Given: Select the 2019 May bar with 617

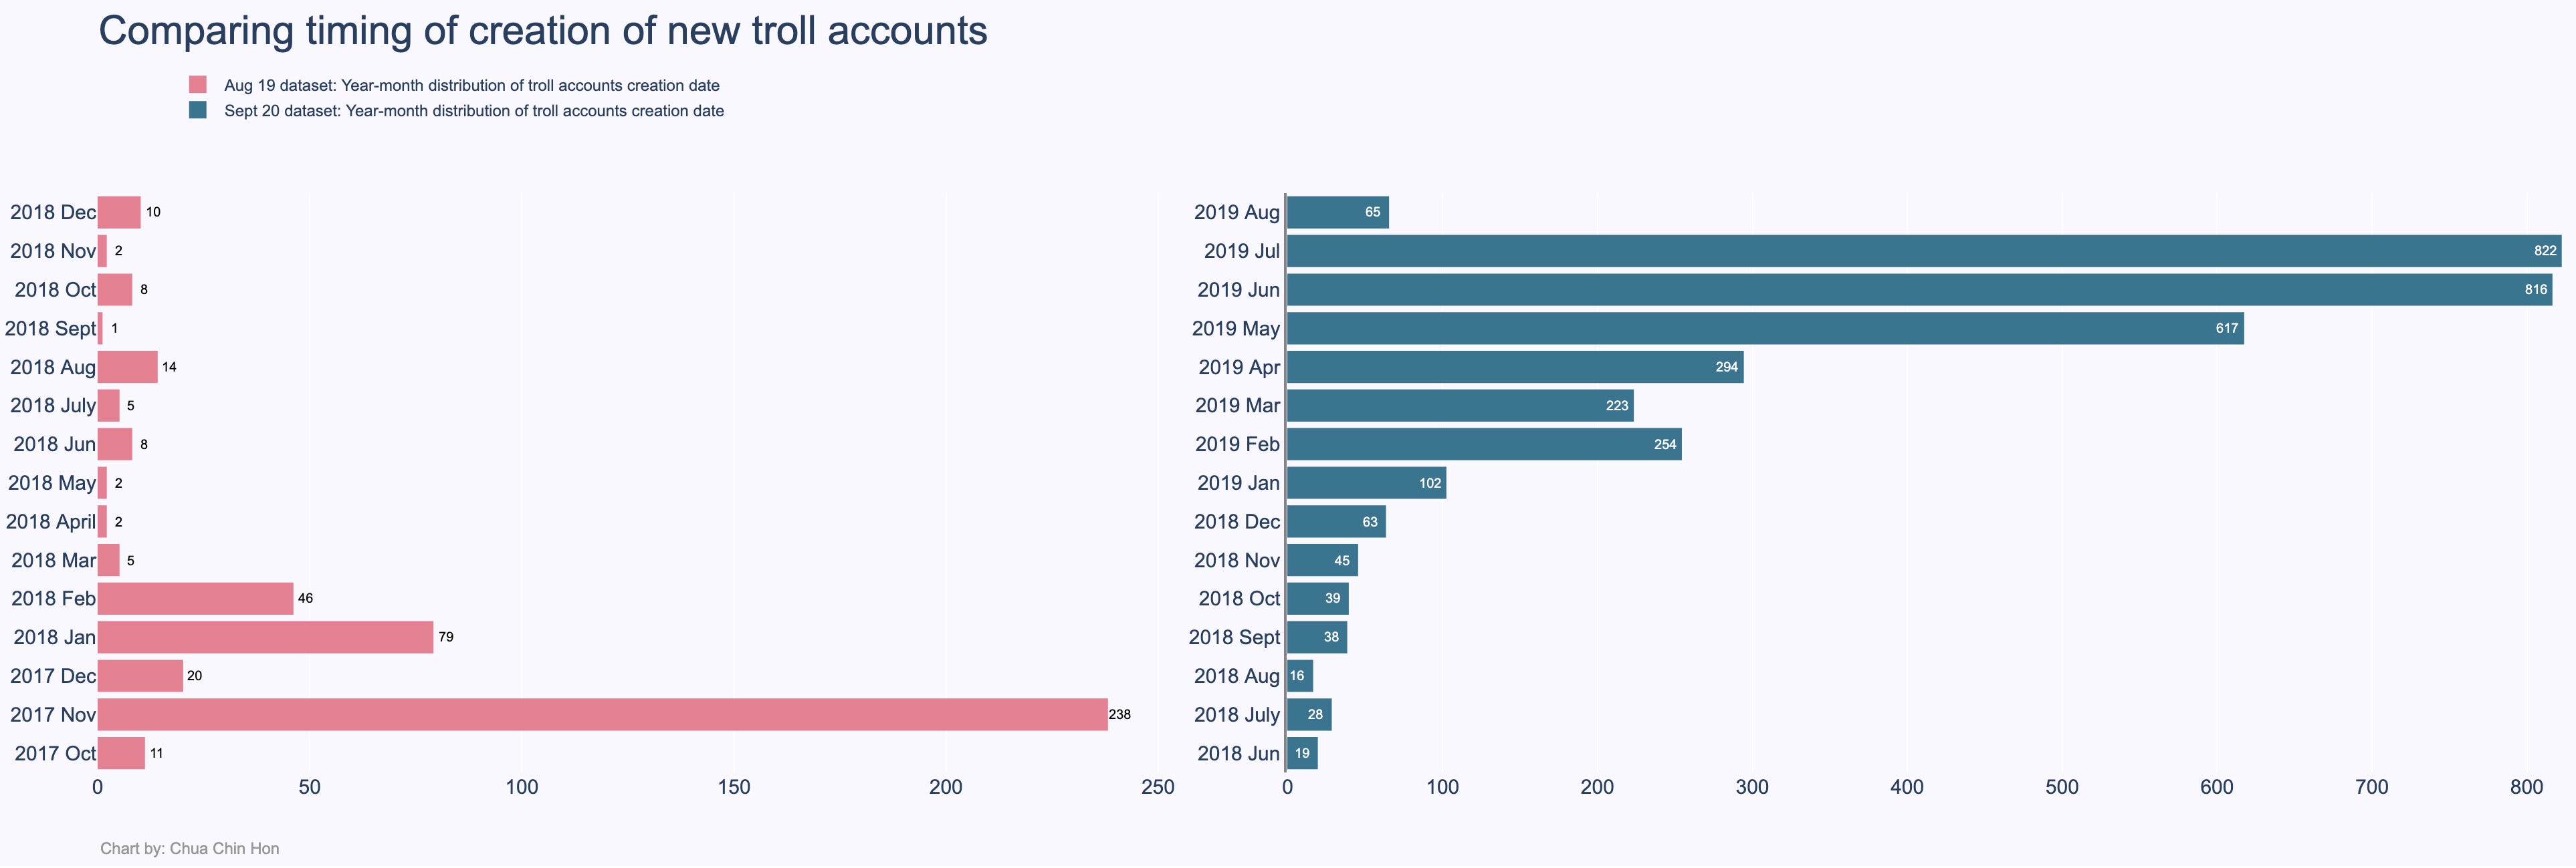Looking at the screenshot, I should click(1765, 327).
